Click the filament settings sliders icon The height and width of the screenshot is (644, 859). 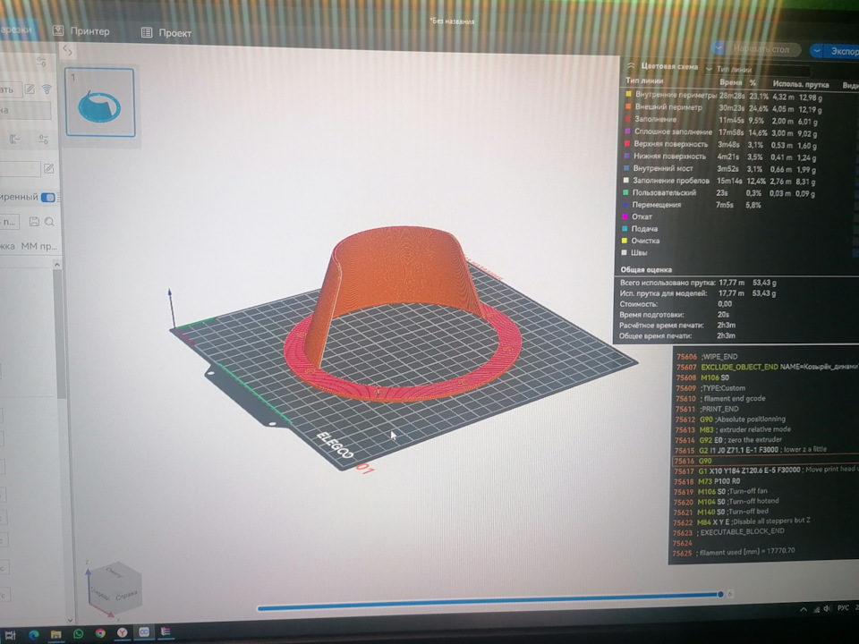coord(43,140)
